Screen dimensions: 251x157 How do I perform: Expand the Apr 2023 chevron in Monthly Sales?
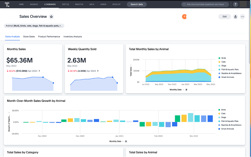tap(39, 71)
